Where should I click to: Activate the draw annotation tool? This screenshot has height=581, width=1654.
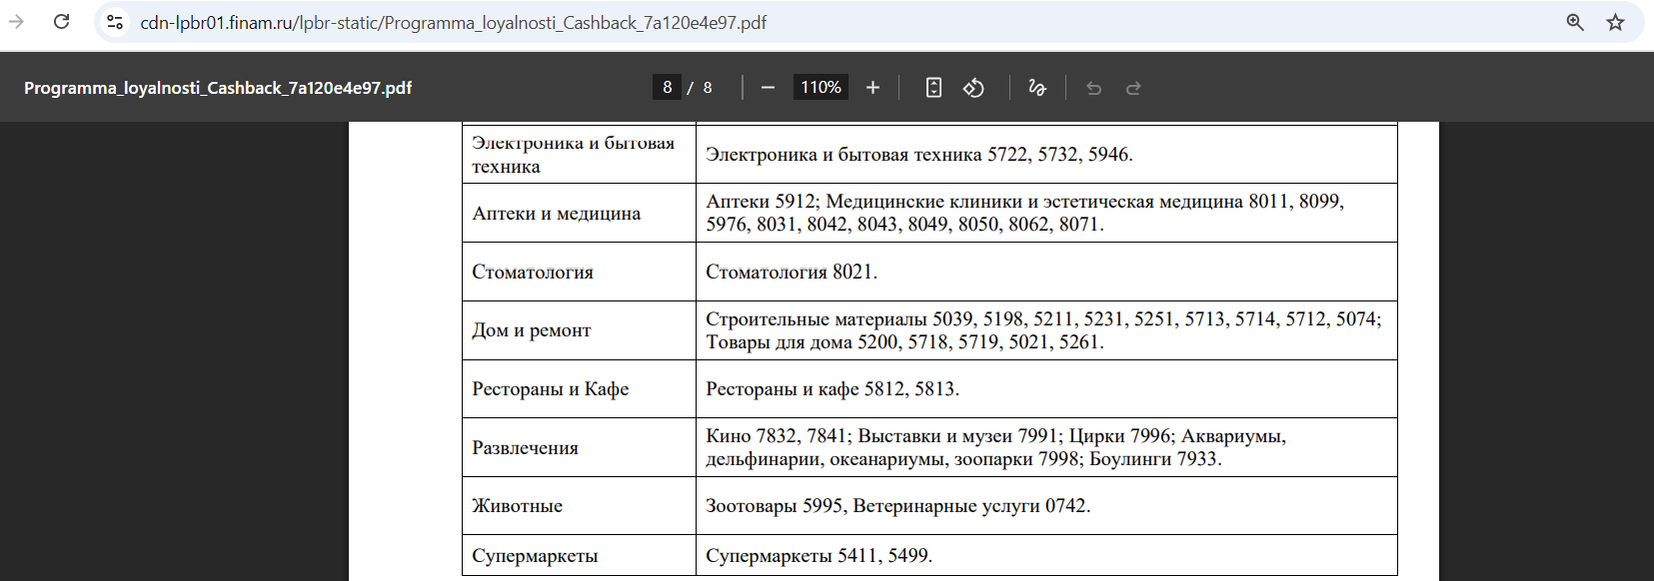pyautogui.click(x=1037, y=88)
